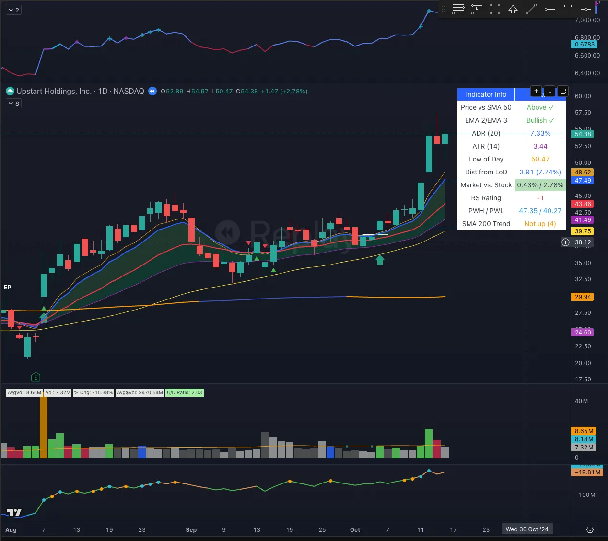This screenshot has height=541, width=608.
Task: Select the Text drawing tool
Action: [x=568, y=9]
